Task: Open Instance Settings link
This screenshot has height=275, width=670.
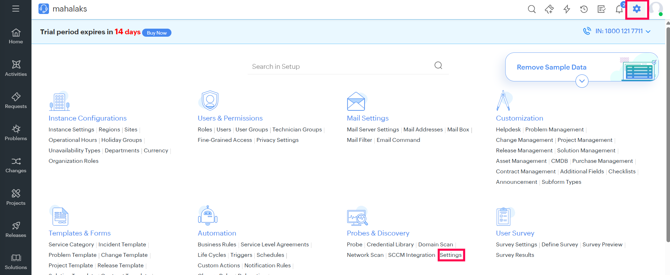Action: 71,130
